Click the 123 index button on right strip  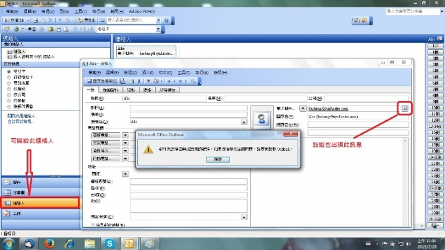435,46
